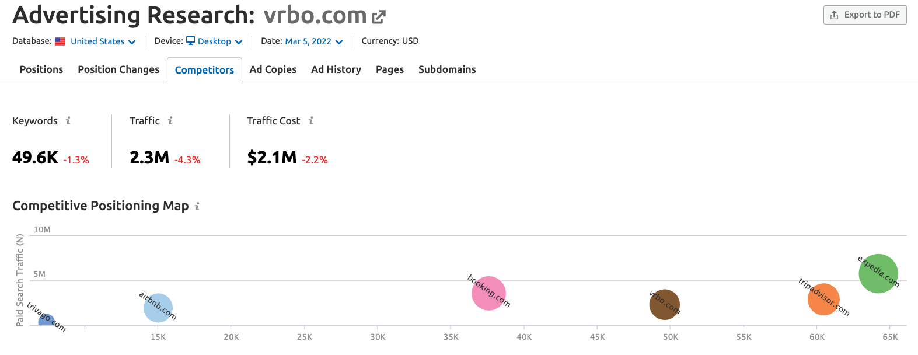The width and height of the screenshot is (918, 355).
Task: Click the Traffic info icon
Action: pyautogui.click(x=170, y=121)
